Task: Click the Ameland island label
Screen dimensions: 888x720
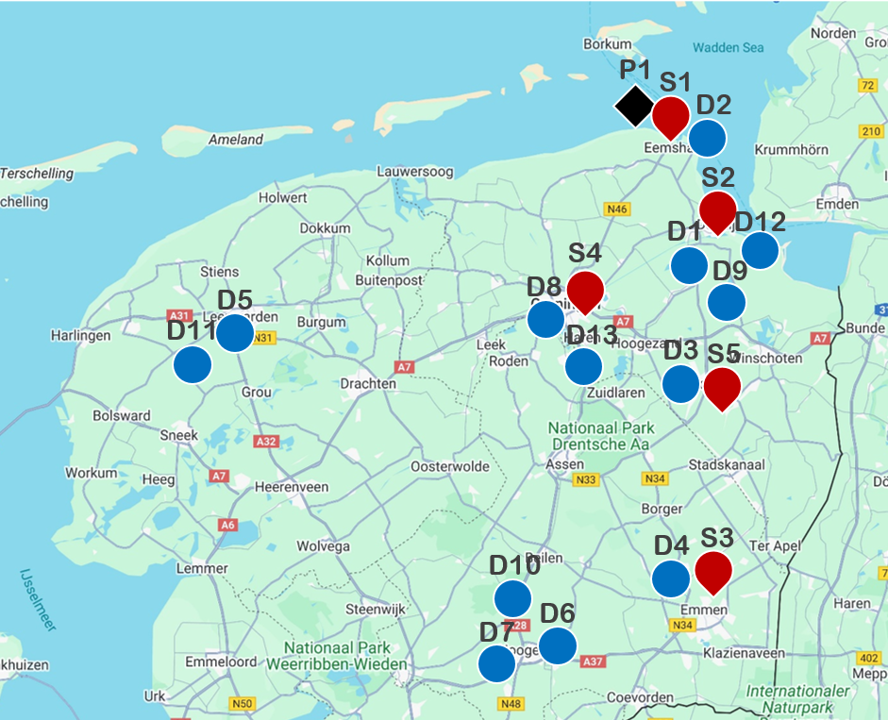Action: [x=236, y=140]
